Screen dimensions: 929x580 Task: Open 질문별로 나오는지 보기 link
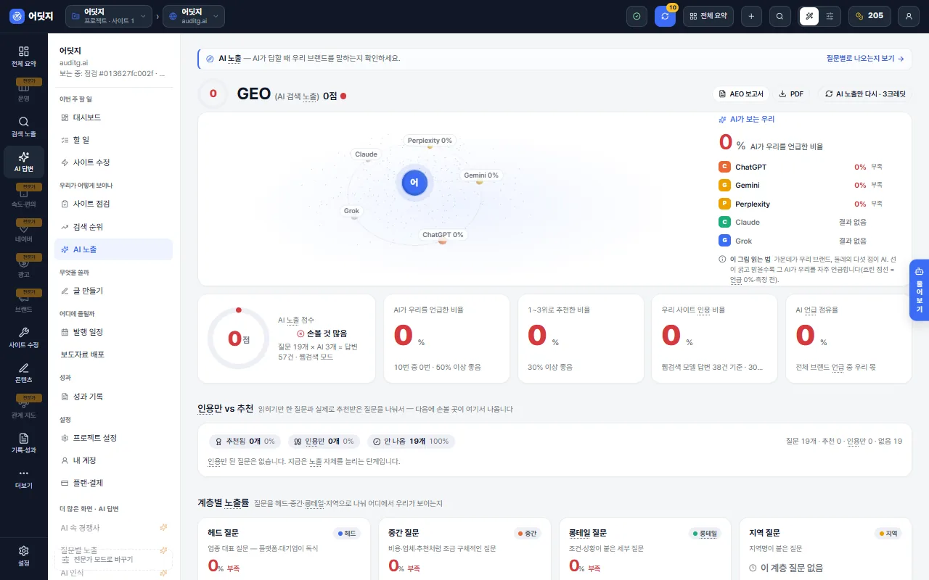[x=865, y=58]
